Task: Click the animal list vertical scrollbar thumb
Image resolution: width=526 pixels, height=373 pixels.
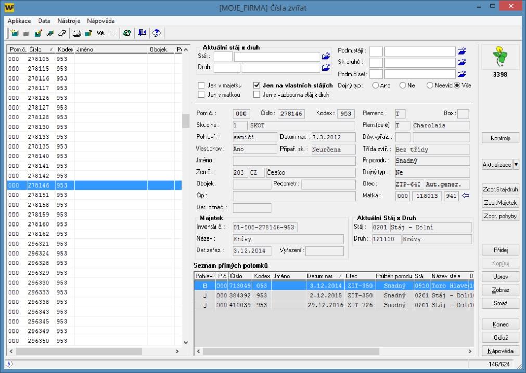Action: 186,121
